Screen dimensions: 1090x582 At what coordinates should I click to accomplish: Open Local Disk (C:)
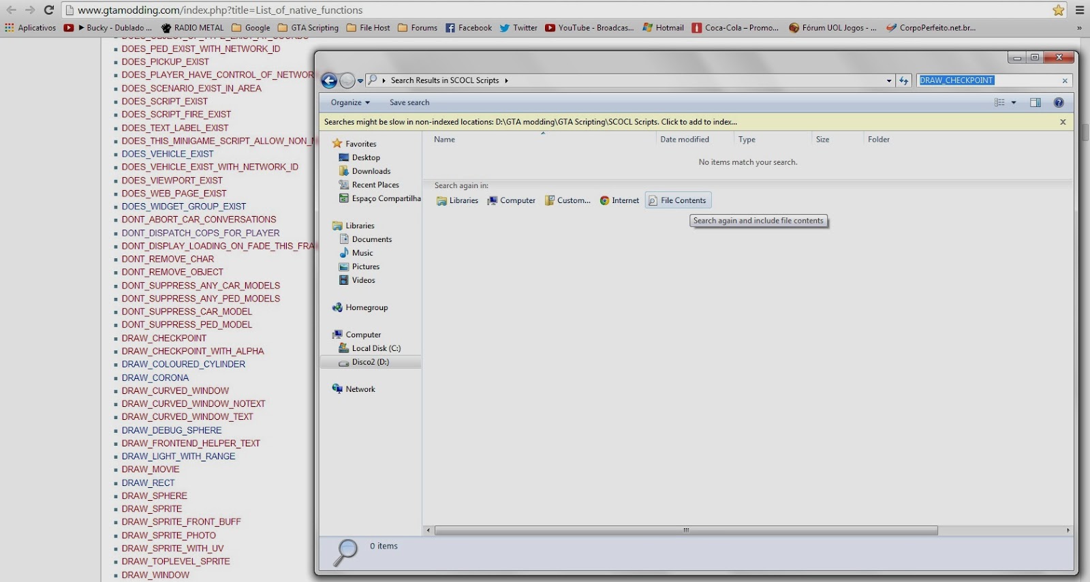coord(370,348)
